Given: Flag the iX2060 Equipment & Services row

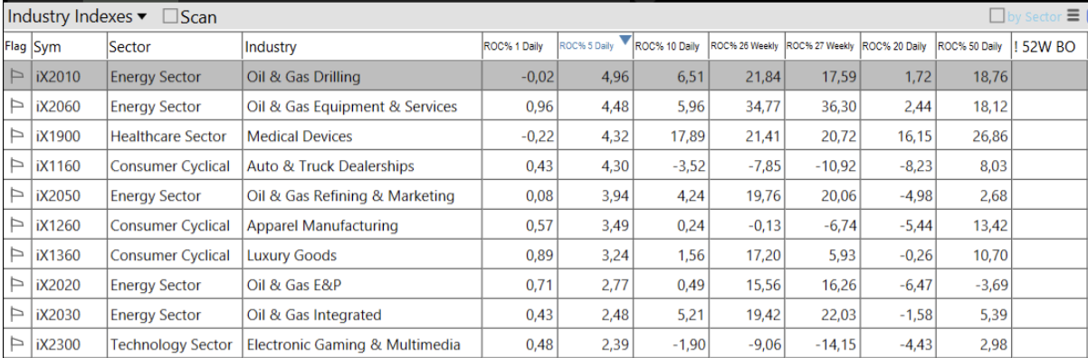Looking at the screenshot, I should tap(17, 107).
